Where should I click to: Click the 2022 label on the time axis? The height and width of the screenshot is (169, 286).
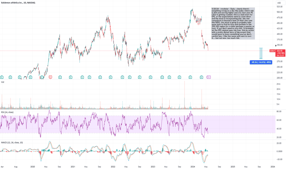113,167
